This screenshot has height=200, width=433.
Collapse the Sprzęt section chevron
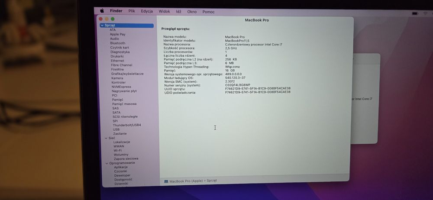click(x=102, y=26)
